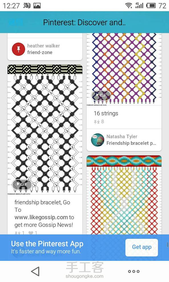The image size is (169, 282).
Task: Open the teal and red wave bracelet pattern
Action: coord(124,195)
